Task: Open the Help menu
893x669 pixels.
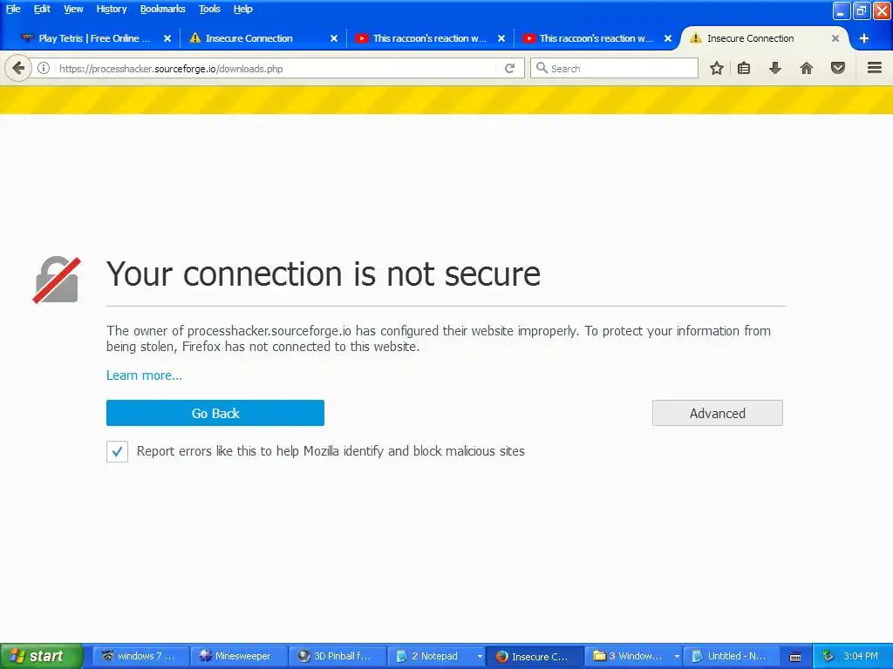Action: pos(242,9)
